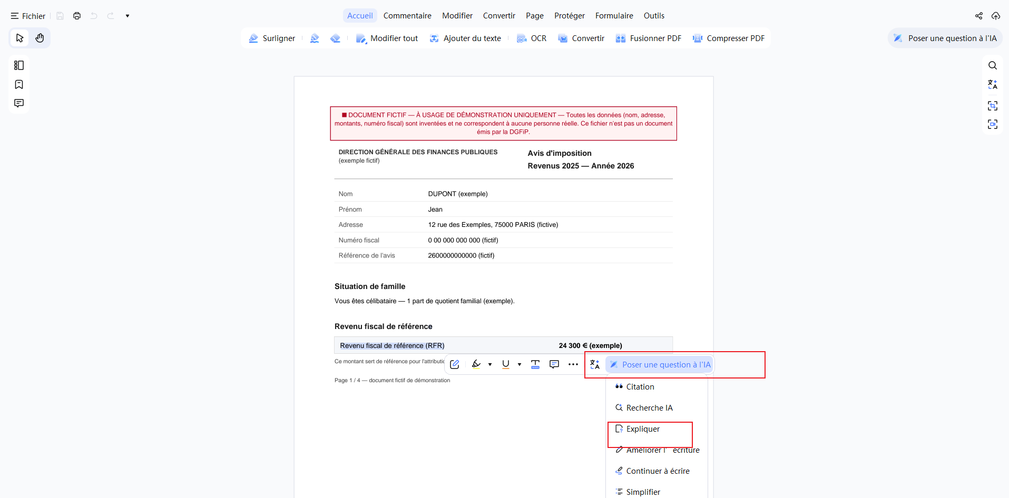Click the area highlight icon next to Surligner
1009x498 pixels.
pyautogui.click(x=315, y=38)
